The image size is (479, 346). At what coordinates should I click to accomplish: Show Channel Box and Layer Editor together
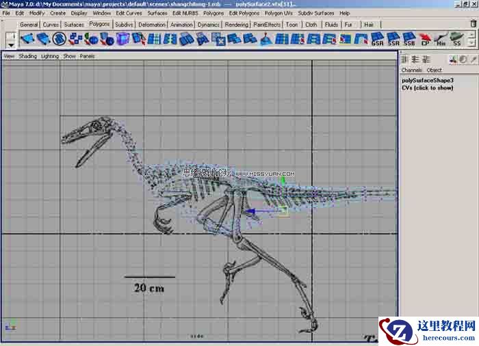coord(426,59)
